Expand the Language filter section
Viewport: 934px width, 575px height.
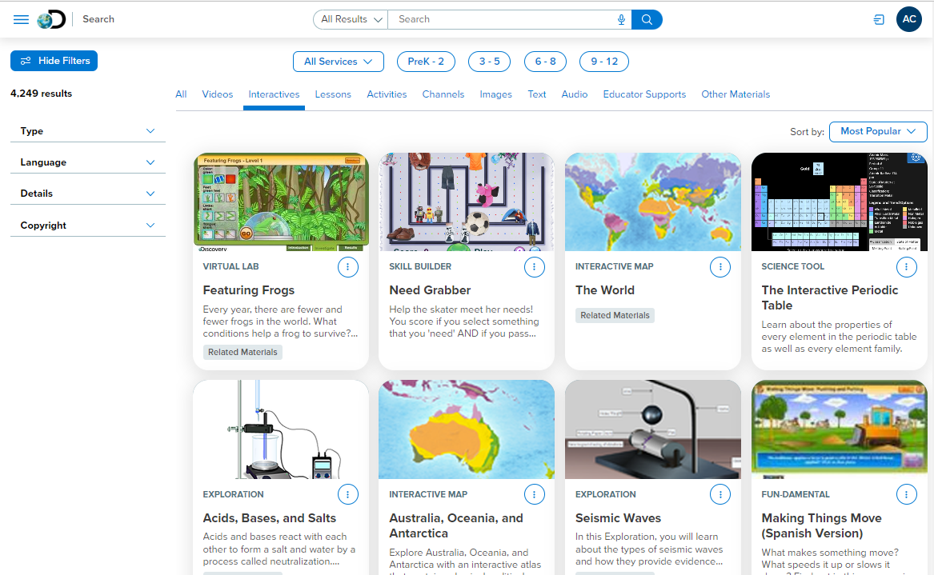[x=87, y=162]
